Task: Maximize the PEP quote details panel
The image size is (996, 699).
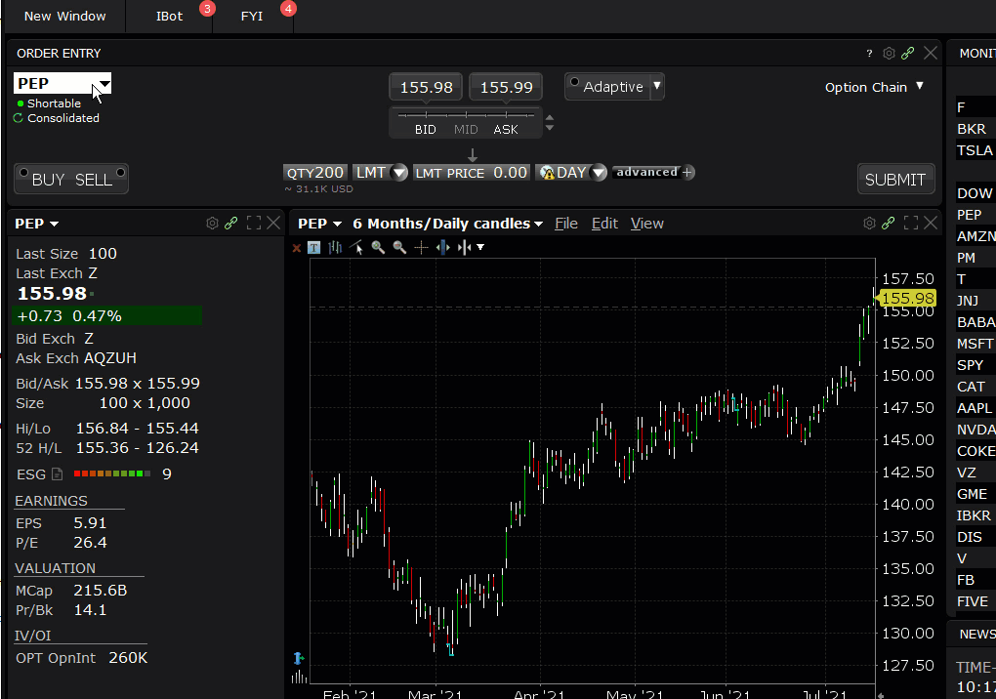Action: [254, 223]
